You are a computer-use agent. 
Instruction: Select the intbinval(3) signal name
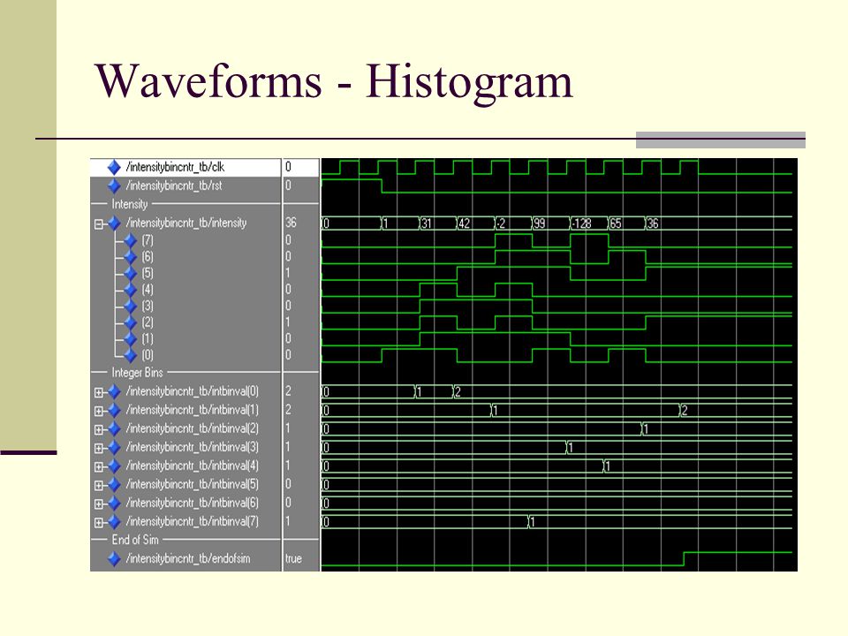click(192, 447)
